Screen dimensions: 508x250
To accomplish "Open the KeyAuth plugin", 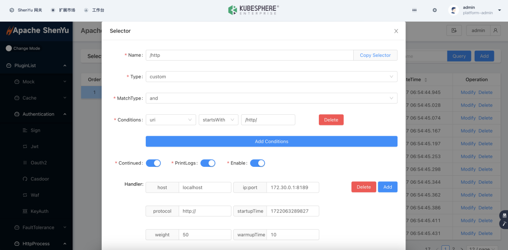I will coord(40,211).
